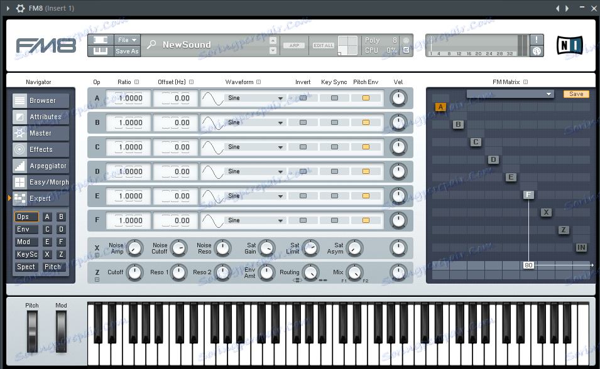This screenshot has width=600, height=369.
Task: Open waveform dropdown for operator C
Action: click(255, 147)
